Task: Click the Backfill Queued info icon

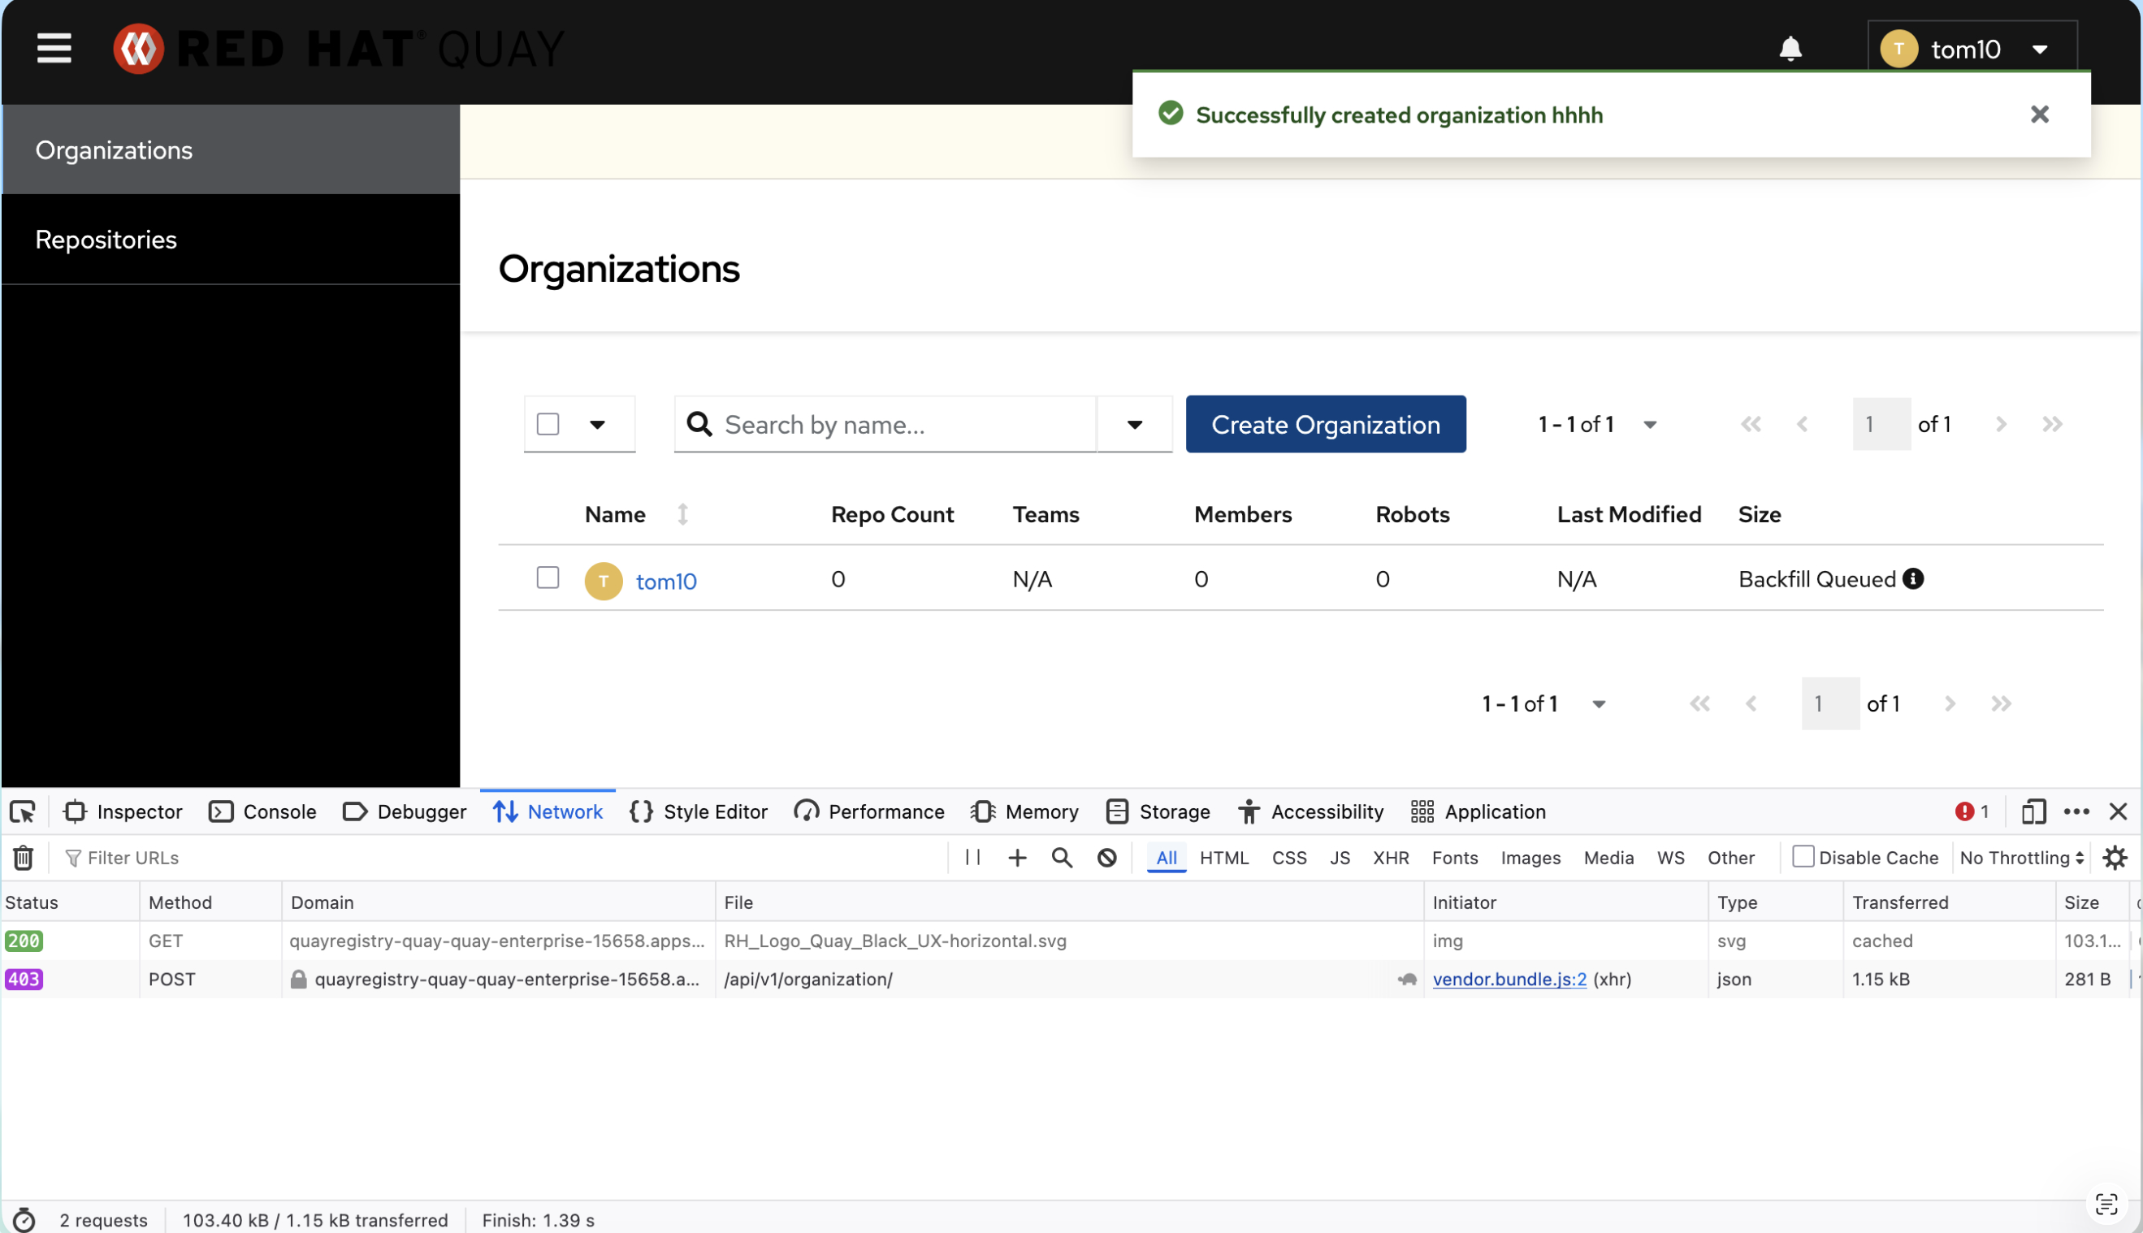Action: point(1913,579)
